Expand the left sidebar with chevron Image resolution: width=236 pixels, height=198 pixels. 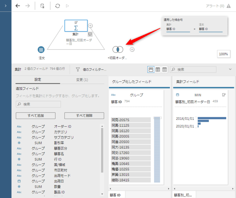[6, 6]
